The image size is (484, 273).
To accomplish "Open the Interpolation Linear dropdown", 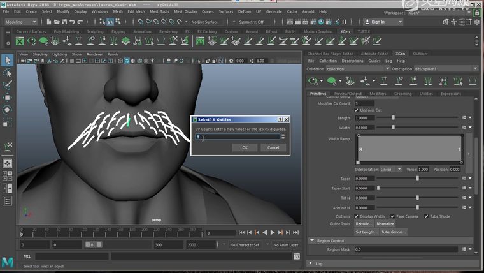I will (x=390, y=169).
